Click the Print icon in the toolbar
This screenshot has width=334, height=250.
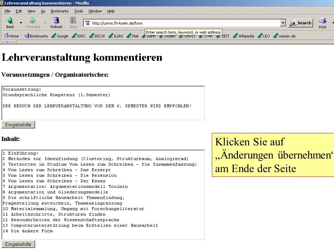pos(323,20)
